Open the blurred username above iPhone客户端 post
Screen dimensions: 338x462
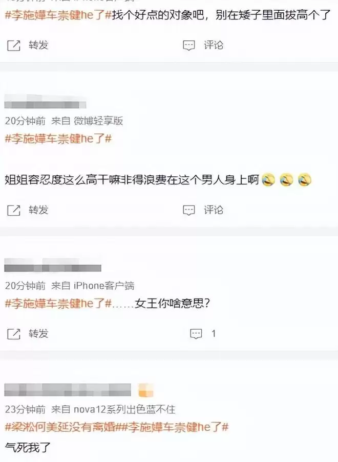[x=53, y=265]
